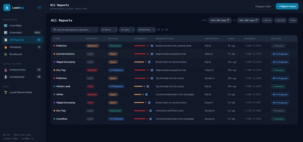
Task: Click the search descriptions input field
Action: click(x=75, y=30)
